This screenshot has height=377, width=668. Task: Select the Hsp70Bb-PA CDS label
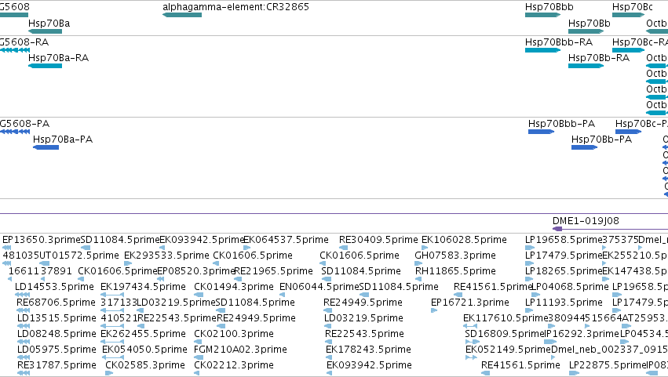click(601, 140)
